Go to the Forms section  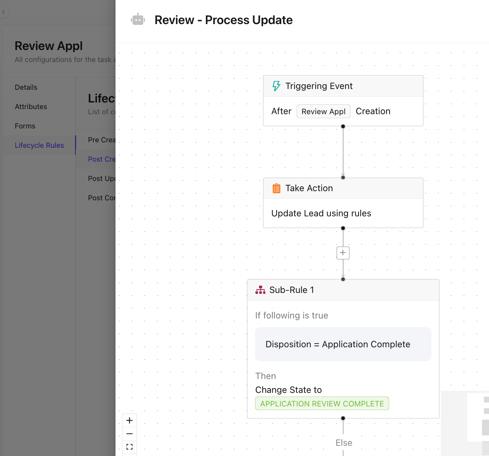pyautogui.click(x=25, y=126)
